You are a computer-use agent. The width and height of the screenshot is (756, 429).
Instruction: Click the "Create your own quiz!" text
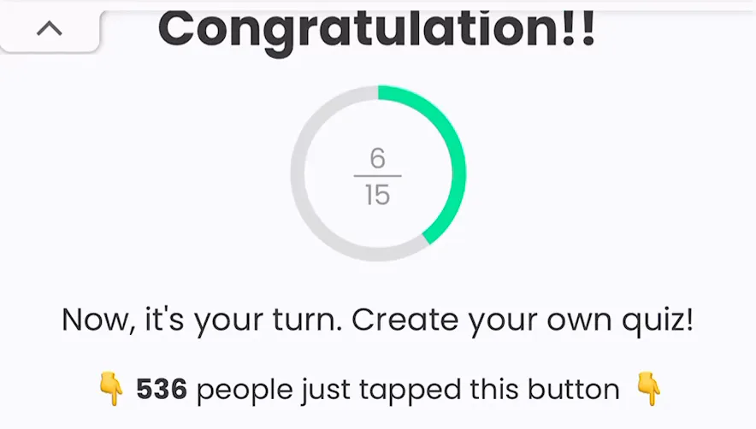pos(523,320)
